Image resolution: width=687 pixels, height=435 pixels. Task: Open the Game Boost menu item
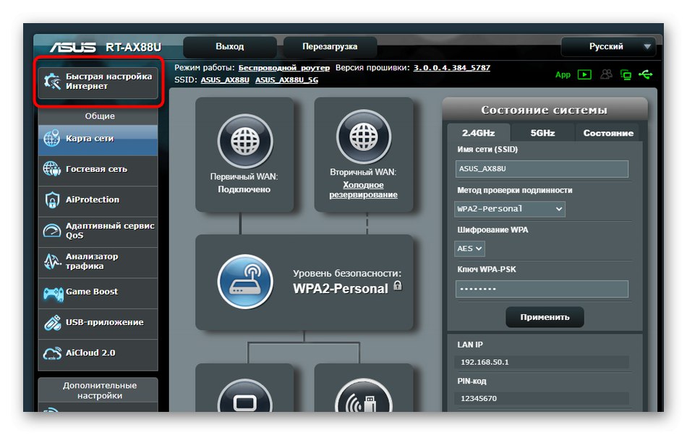[x=98, y=292]
